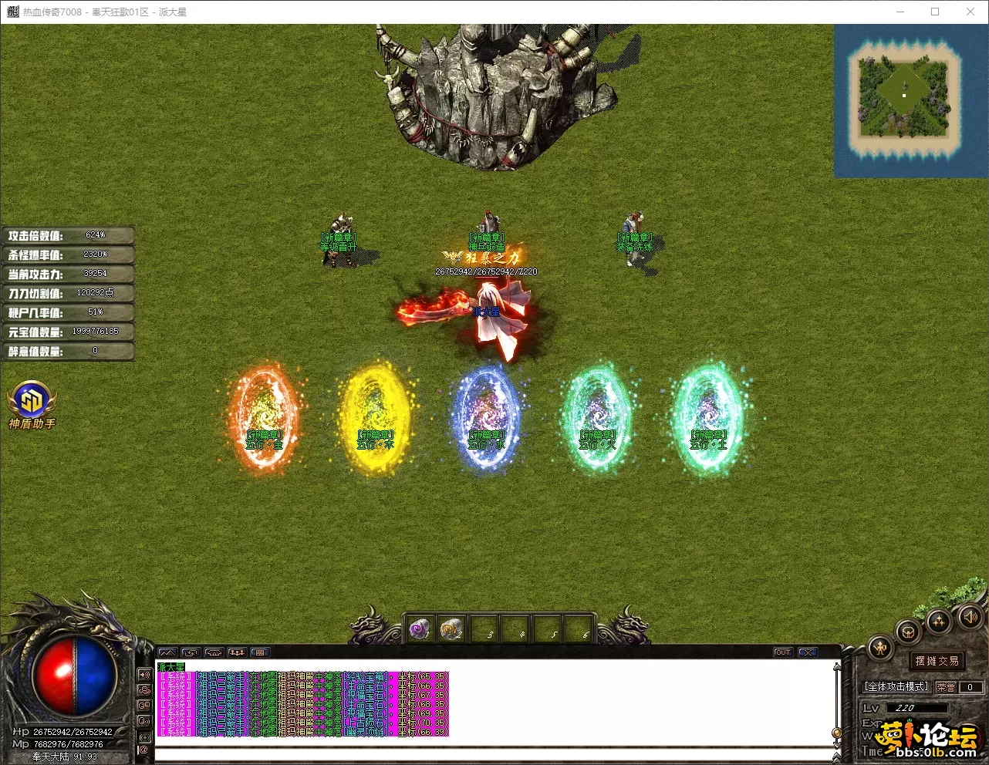Open the bag inventory round icon
989x765 pixels.
point(910,632)
